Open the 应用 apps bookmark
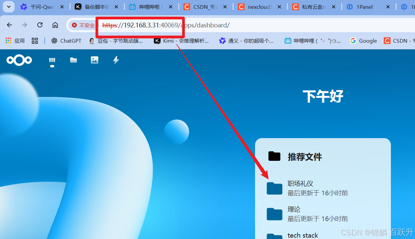The image size is (415, 239). coord(15,41)
